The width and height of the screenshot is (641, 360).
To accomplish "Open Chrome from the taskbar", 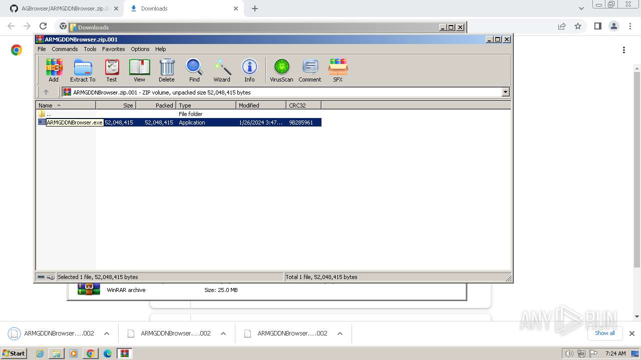I will click(91, 353).
